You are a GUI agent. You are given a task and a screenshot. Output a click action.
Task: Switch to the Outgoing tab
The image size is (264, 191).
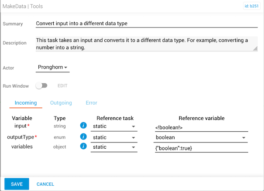tap(61, 103)
